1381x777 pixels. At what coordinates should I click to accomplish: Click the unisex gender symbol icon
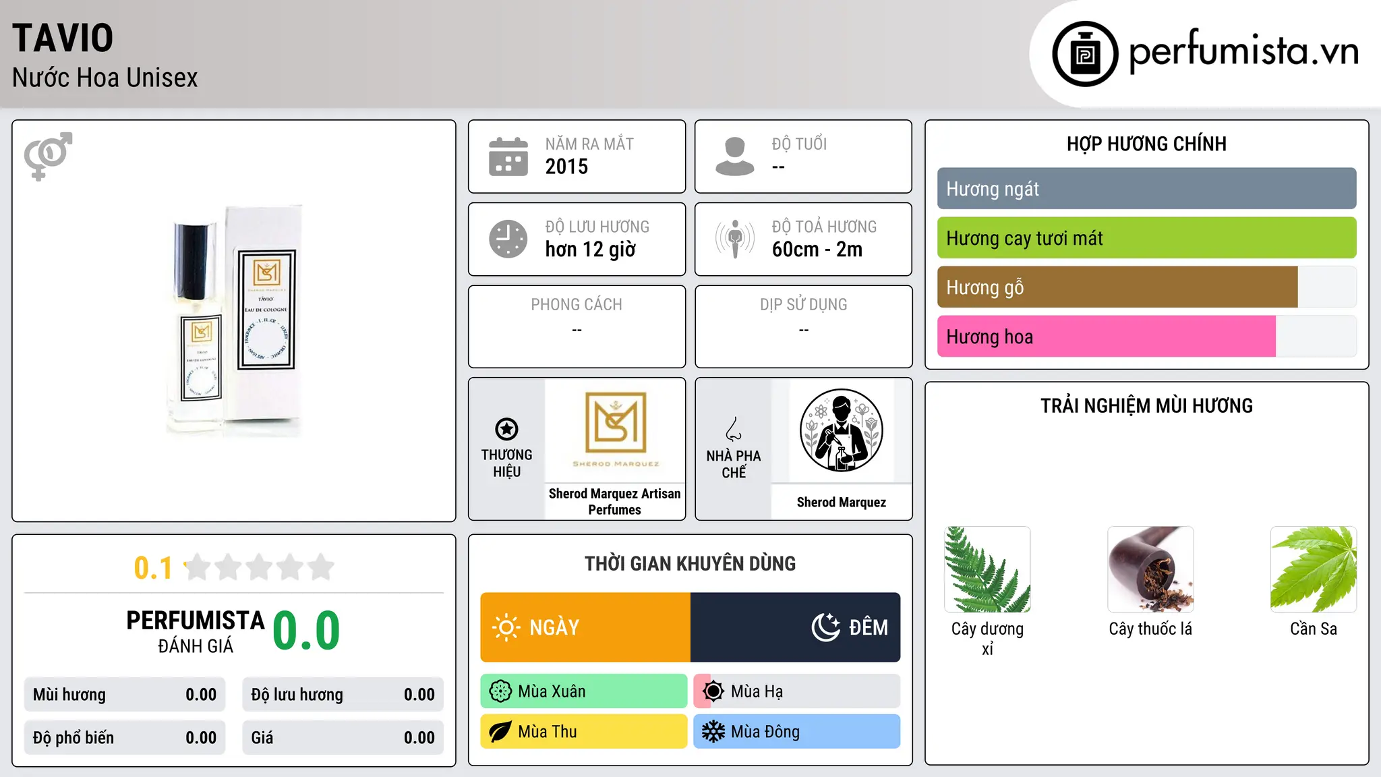point(48,156)
